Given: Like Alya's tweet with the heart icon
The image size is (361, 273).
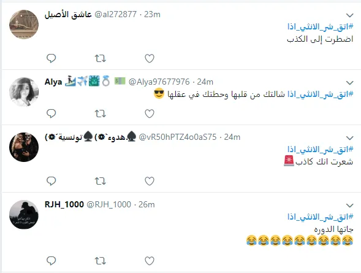Looking at the screenshot, I should (150, 113).
